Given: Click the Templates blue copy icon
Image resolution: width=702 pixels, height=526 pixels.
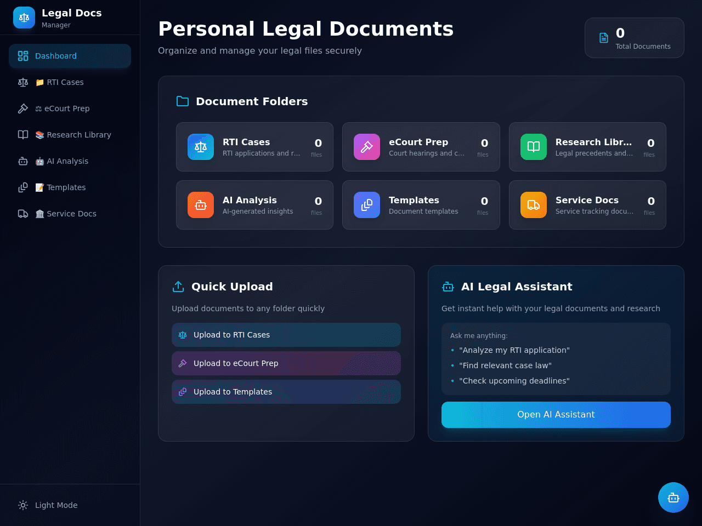Looking at the screenshot, I should click(x=367, y=205).
